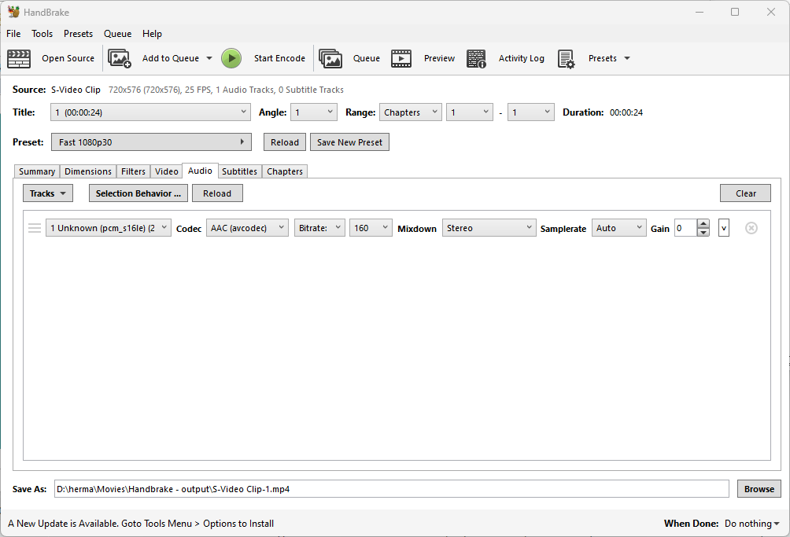Click the Duration 00:00:24 value
This screenshot has width=790, height=537.
tap(626, 112)
